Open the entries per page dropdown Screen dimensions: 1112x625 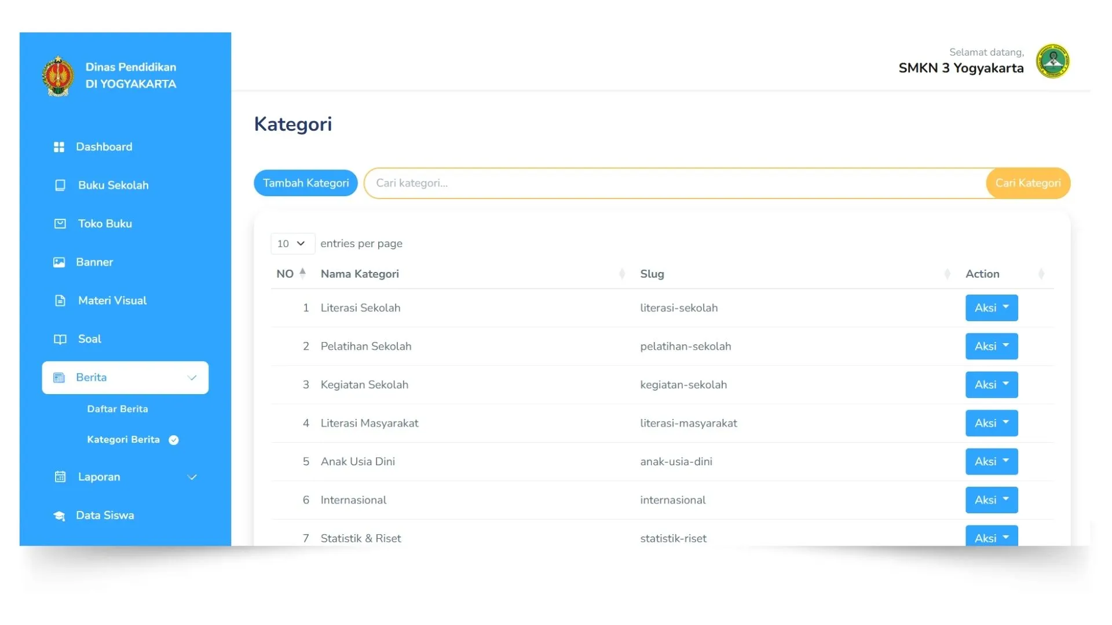point(292,243)
